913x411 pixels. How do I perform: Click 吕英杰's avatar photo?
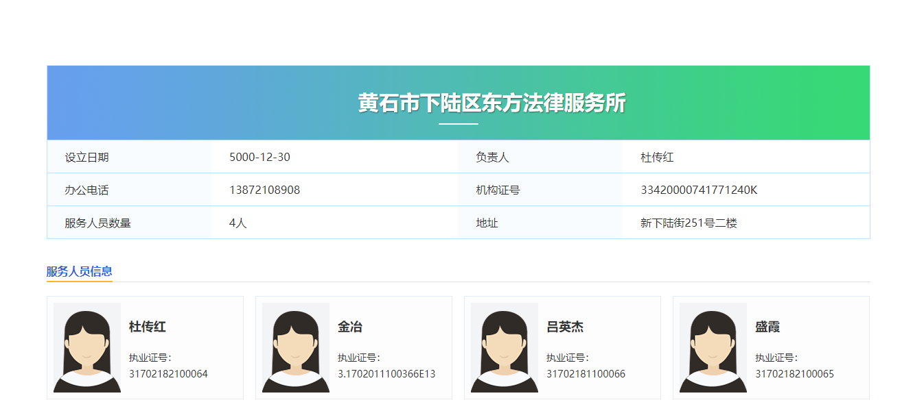pyautogui.click(x=505, y=347)
